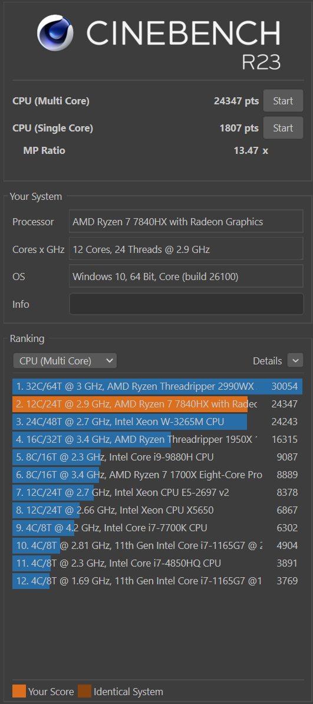Start the CPU Multi Core benchmark
The height and width of the screenshot is (704, 313).
(283, 101)
